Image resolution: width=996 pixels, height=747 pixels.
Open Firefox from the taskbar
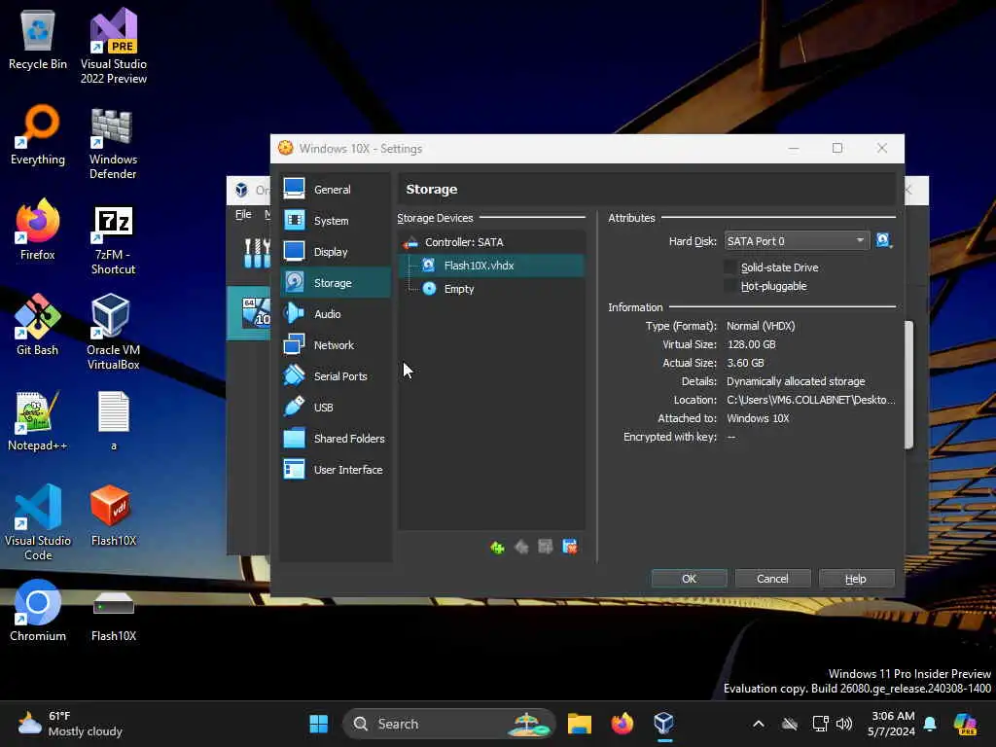(622, 724)
